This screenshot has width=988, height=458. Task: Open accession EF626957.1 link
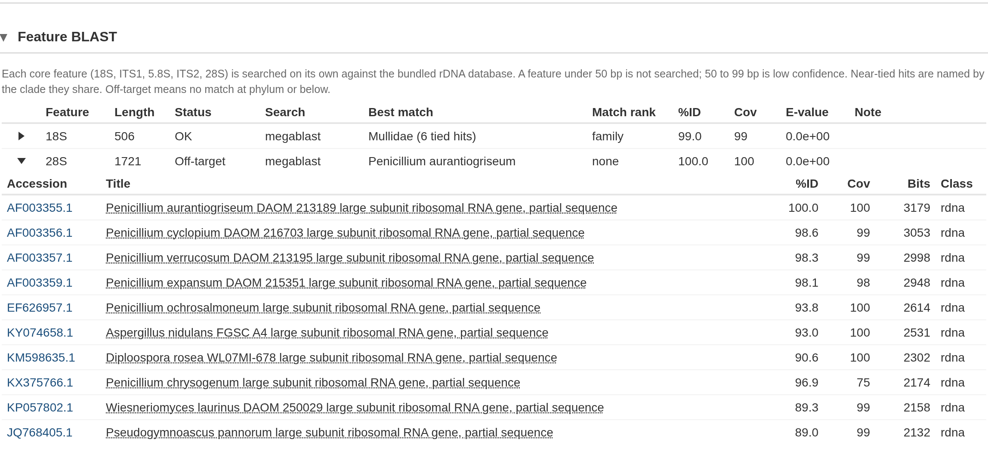[40, 308]
